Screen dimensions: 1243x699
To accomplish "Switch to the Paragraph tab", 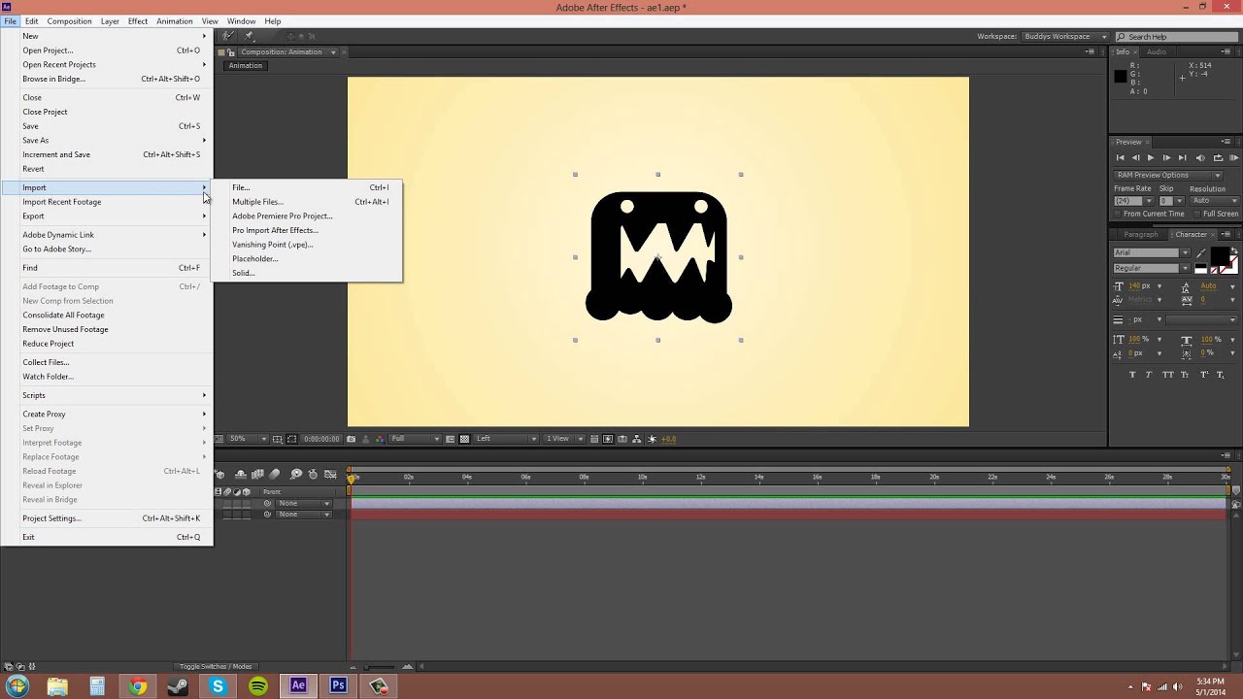I will tap(1141, 234).
